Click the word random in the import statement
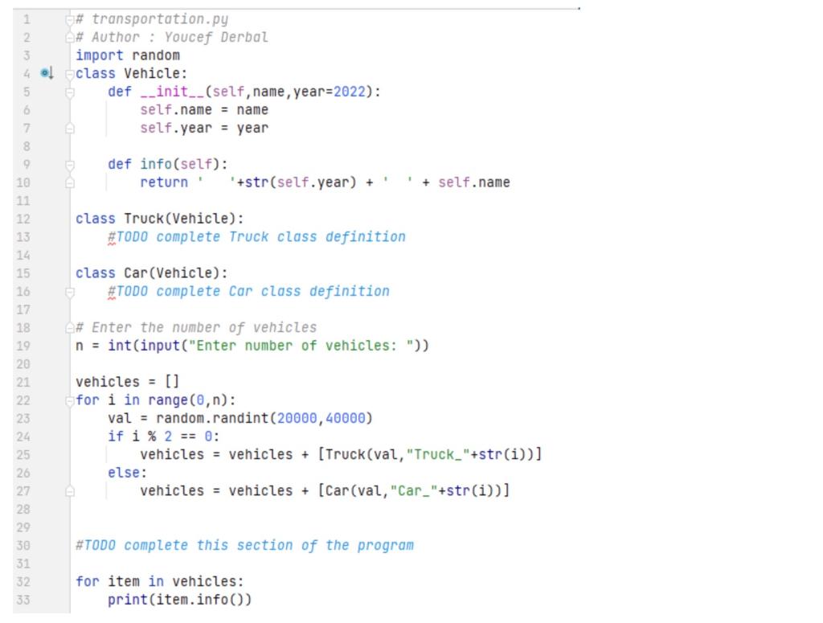The width and height of the screenshot is (823, 623). coord(156,55)
